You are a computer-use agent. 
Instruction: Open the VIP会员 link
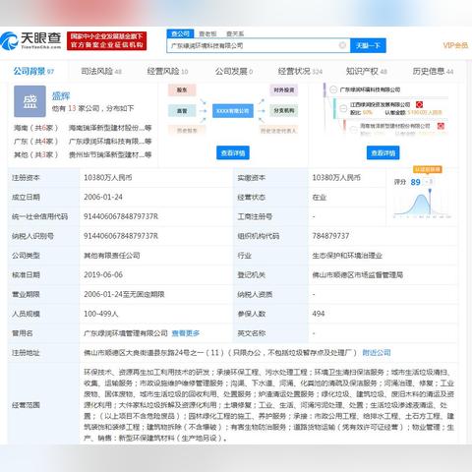point(455,45)
